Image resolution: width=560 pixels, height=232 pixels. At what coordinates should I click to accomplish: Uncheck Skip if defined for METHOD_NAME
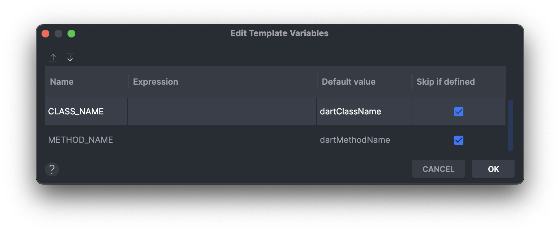(458, 140)
